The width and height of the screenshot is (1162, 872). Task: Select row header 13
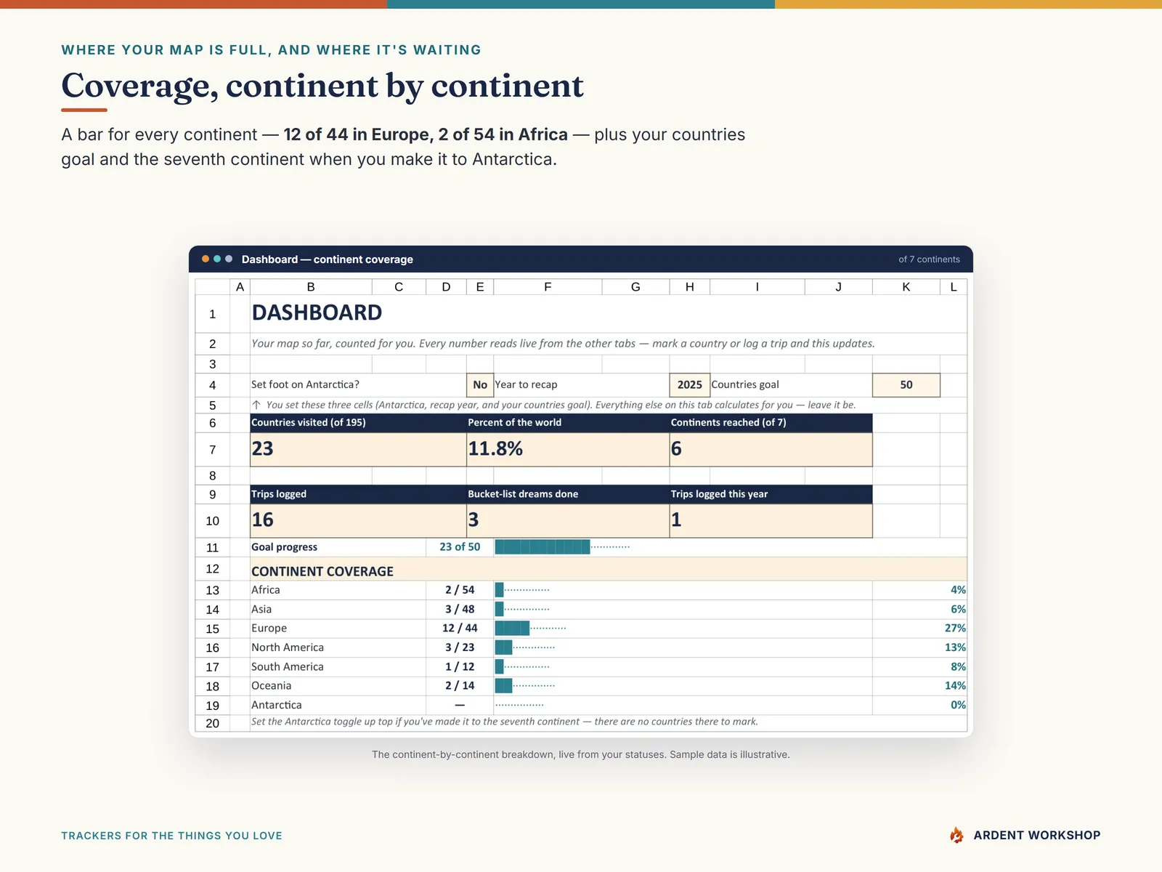pos(212,590)
